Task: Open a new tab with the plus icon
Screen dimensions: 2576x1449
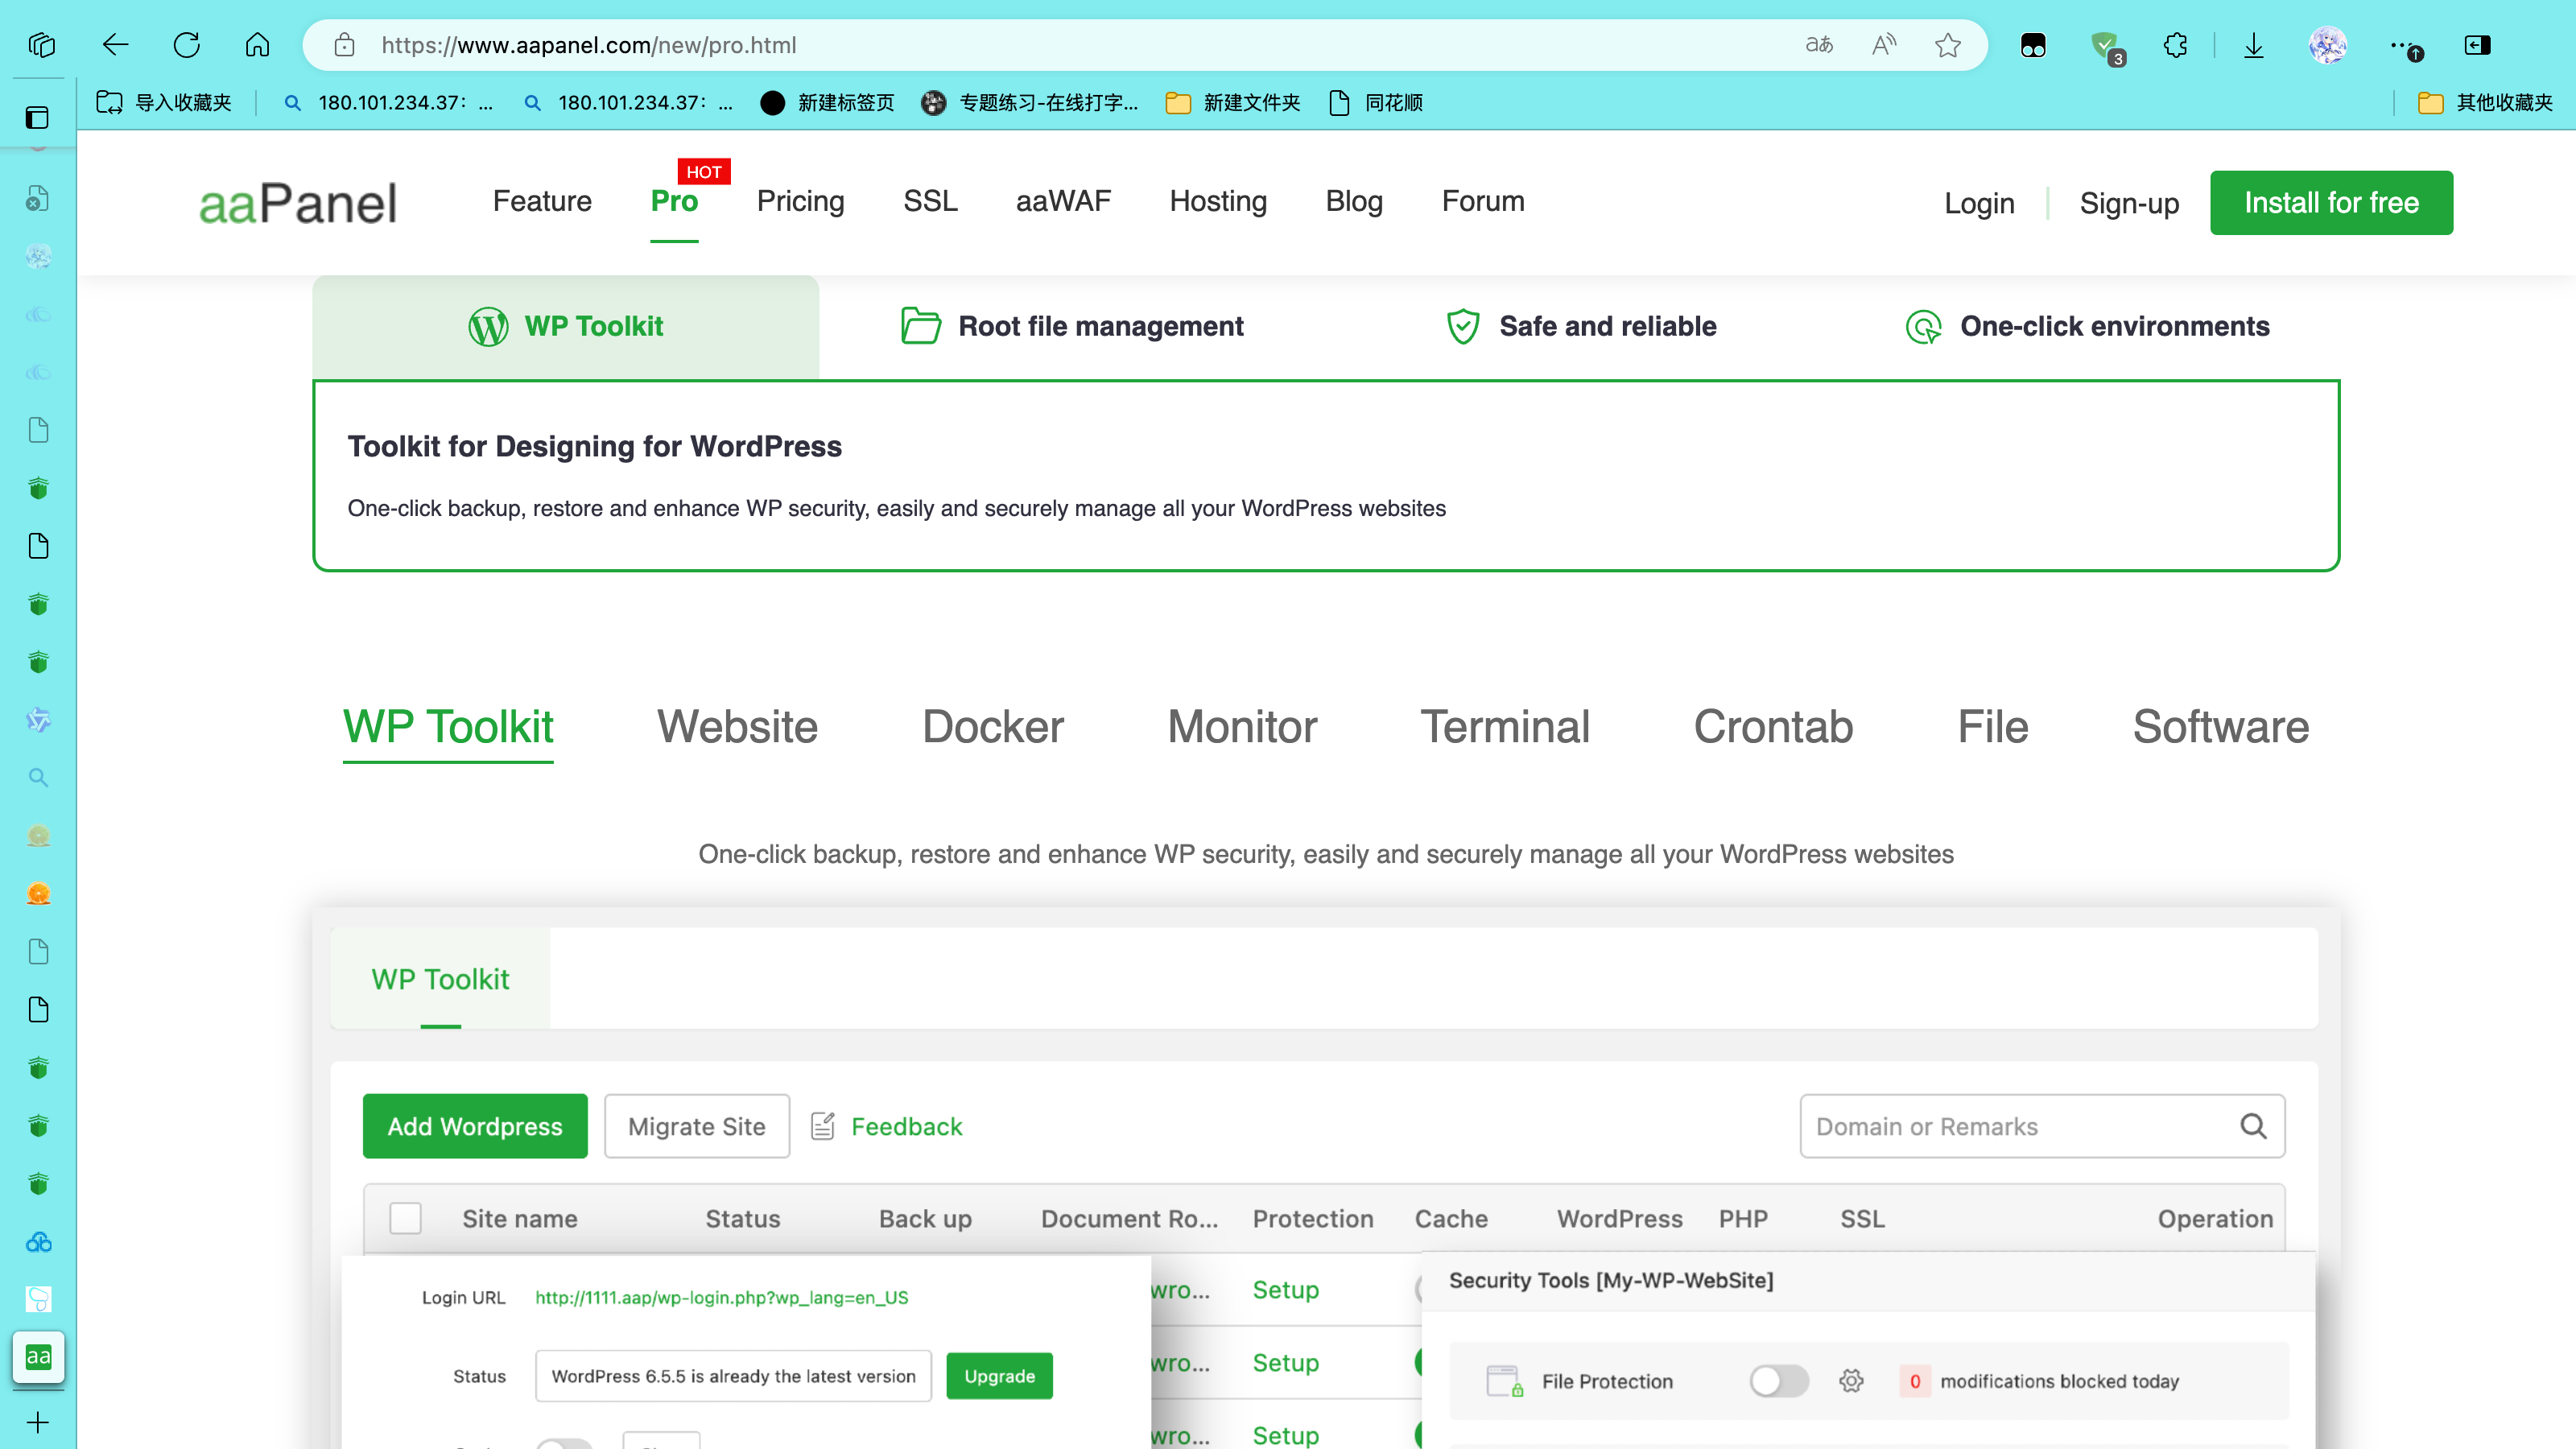Action: pyautogui.click(x=38, y=1422)
